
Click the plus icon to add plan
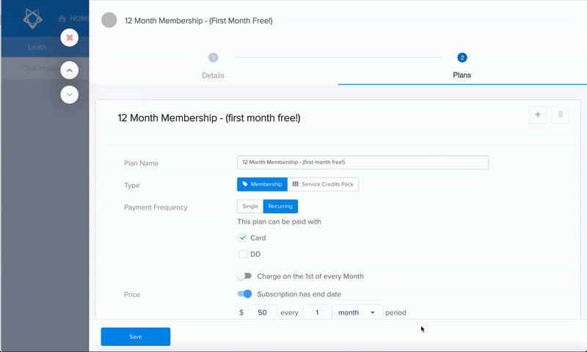tap(538, 114)
